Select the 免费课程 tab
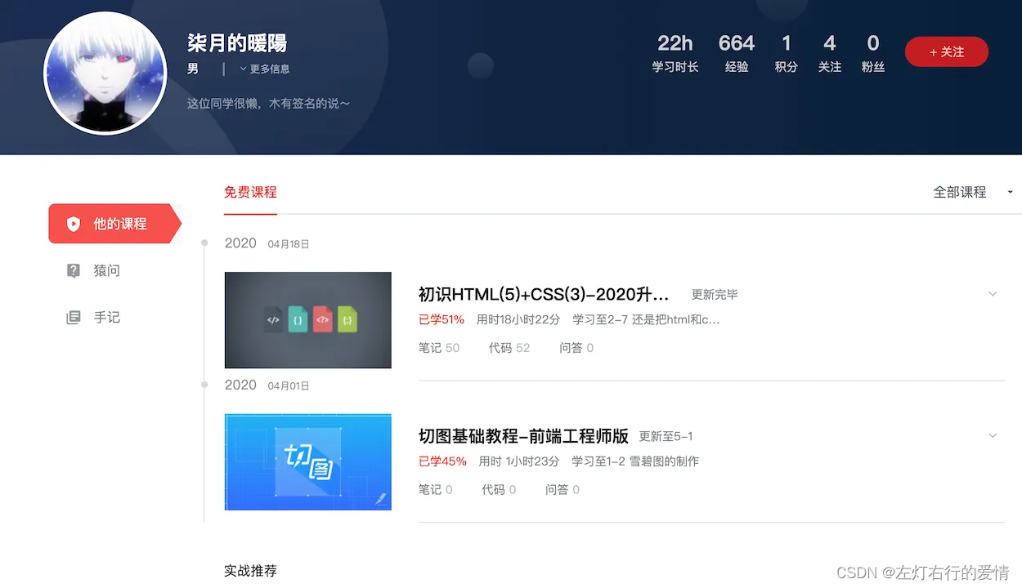The width and height of the screenshot is (1022, 588). 250,193
